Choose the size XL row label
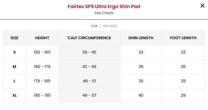Screen dimensions: 208x110 click(x=14, y=95)
